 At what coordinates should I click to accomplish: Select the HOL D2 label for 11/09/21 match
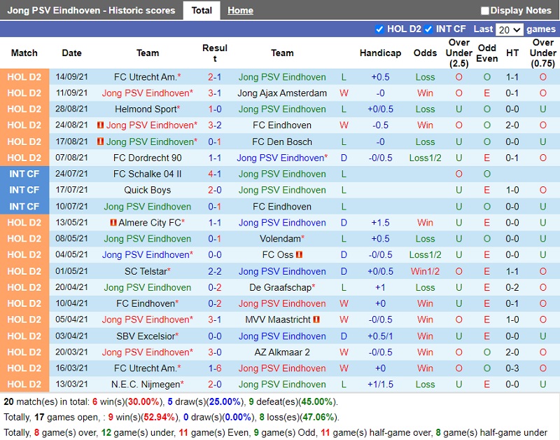tap(24, 93)
